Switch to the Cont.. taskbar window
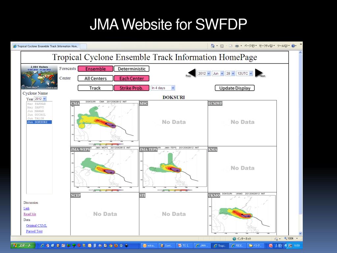The image size is (337, 253). 167,245
